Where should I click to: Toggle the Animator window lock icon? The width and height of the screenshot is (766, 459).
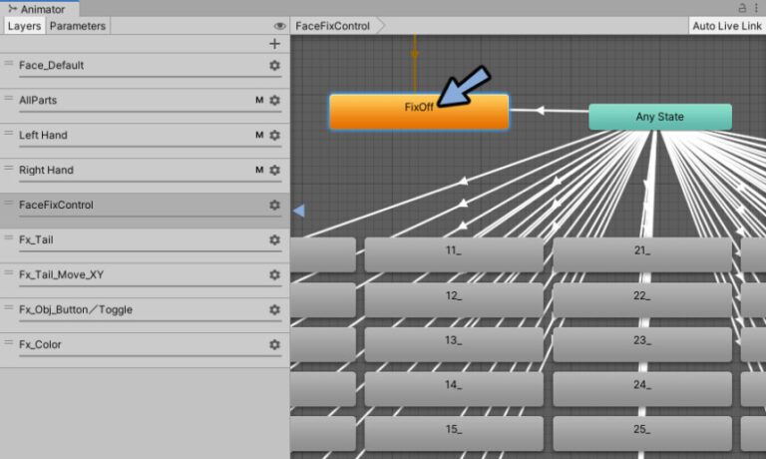(741, 8)
